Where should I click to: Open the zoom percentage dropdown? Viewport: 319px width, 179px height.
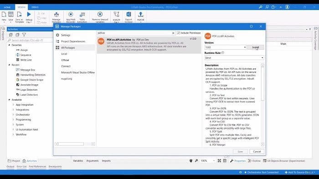tap(214, 161)
